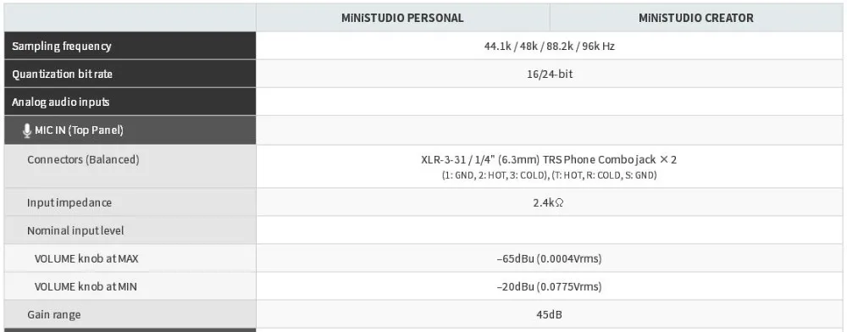
Task: Click the Sampling frequency row label
Action: click(62, 46)
